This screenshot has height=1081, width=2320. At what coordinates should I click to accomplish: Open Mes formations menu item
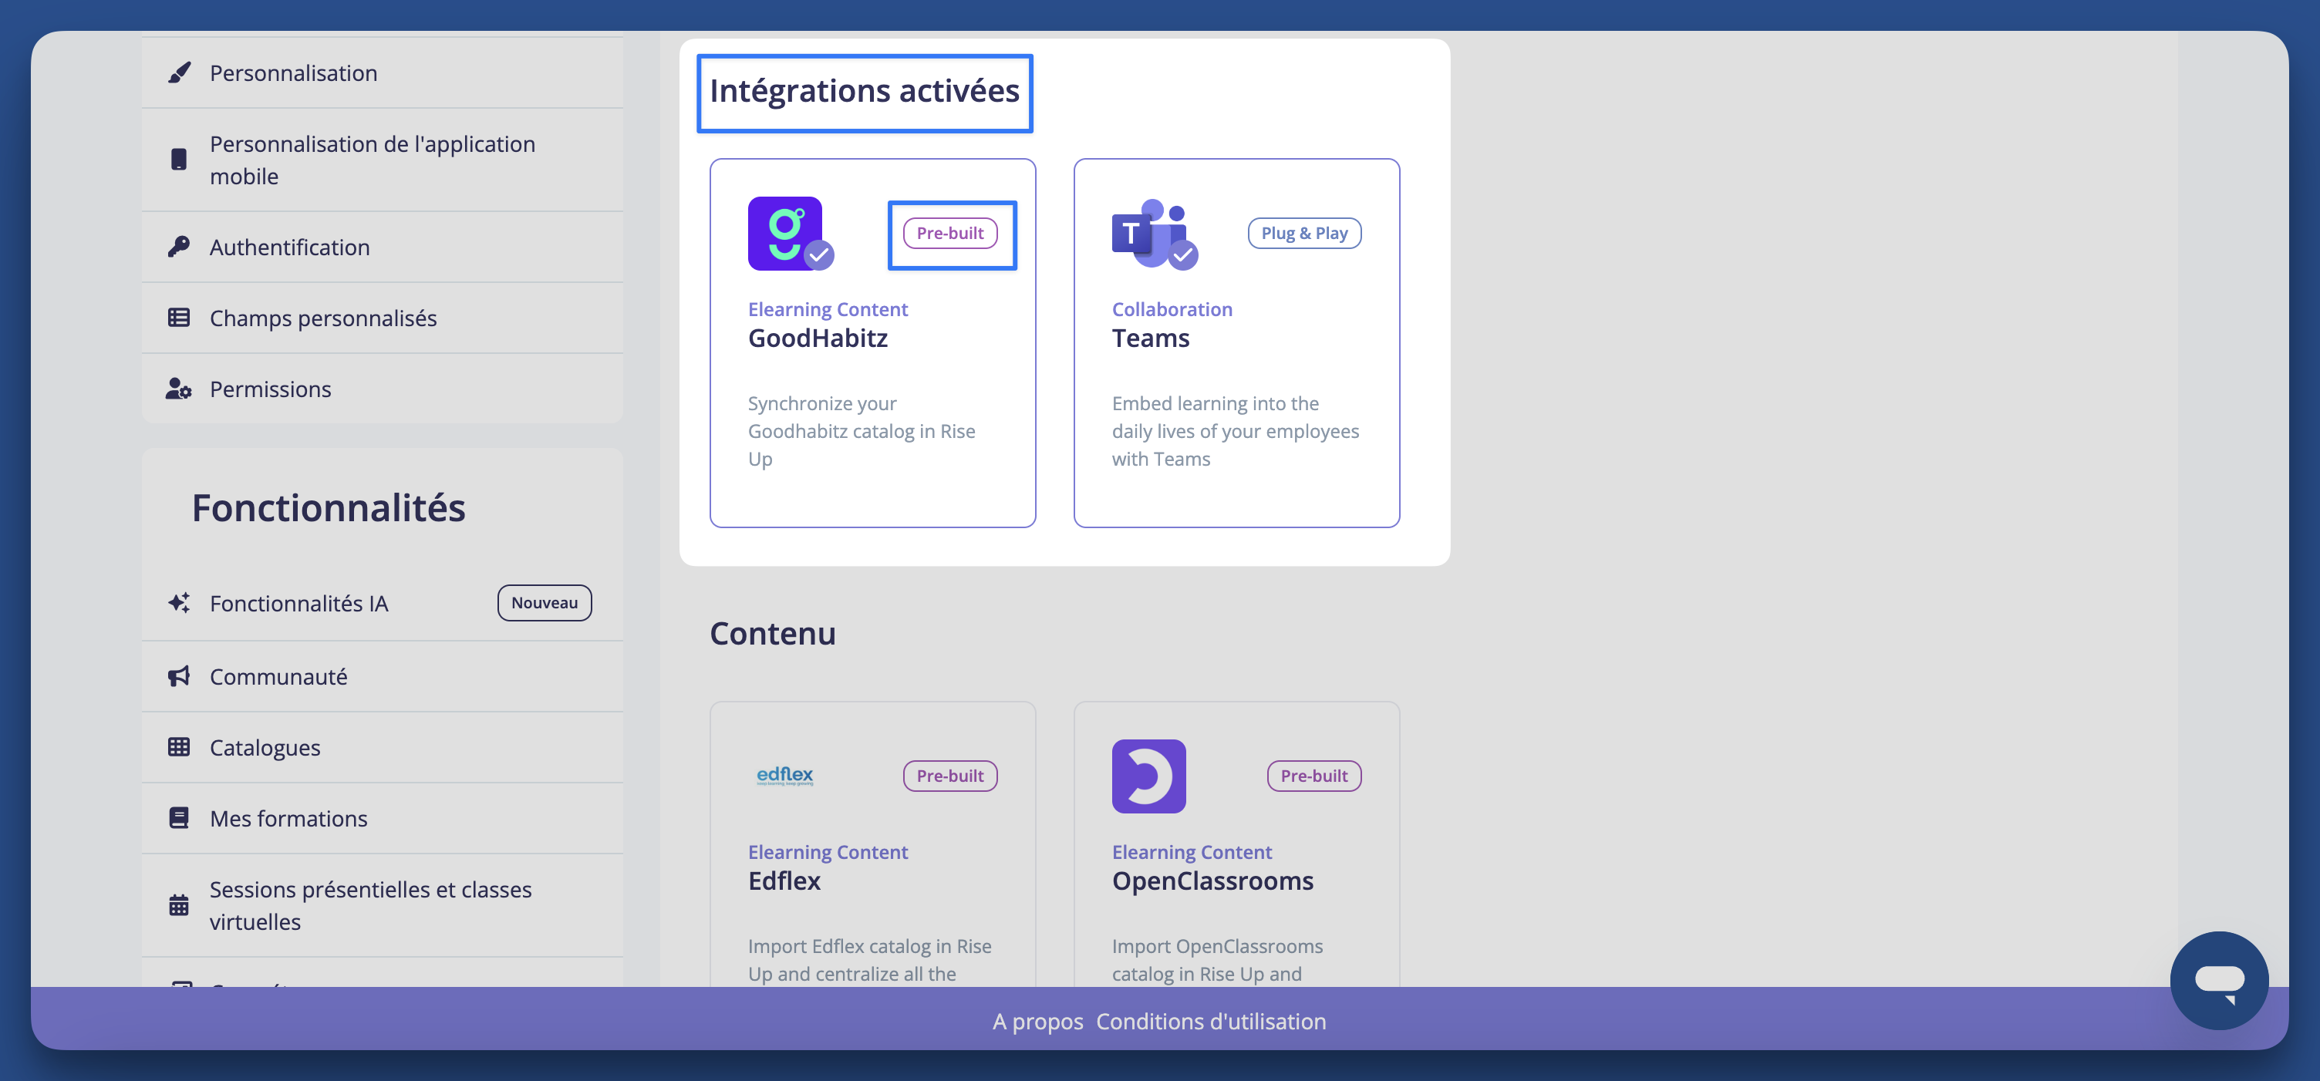point(382,819)
